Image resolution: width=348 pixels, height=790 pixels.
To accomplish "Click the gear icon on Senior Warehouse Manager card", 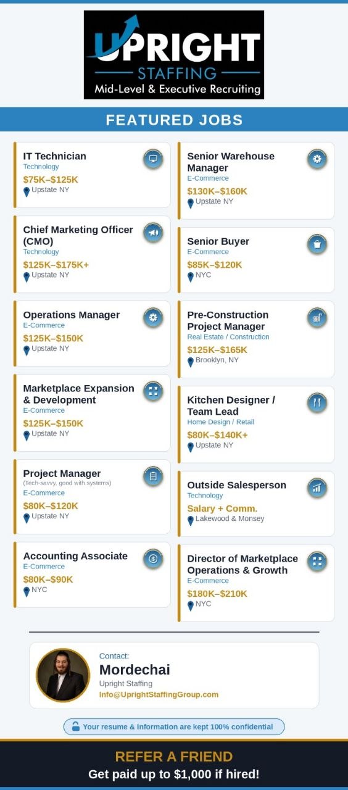I will (x=317, y=159).
